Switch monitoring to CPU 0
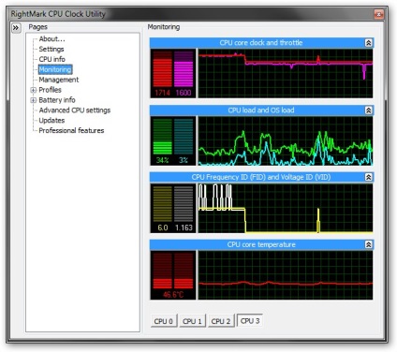Viewport: 397px width, 352px height. tap(164, 321)
